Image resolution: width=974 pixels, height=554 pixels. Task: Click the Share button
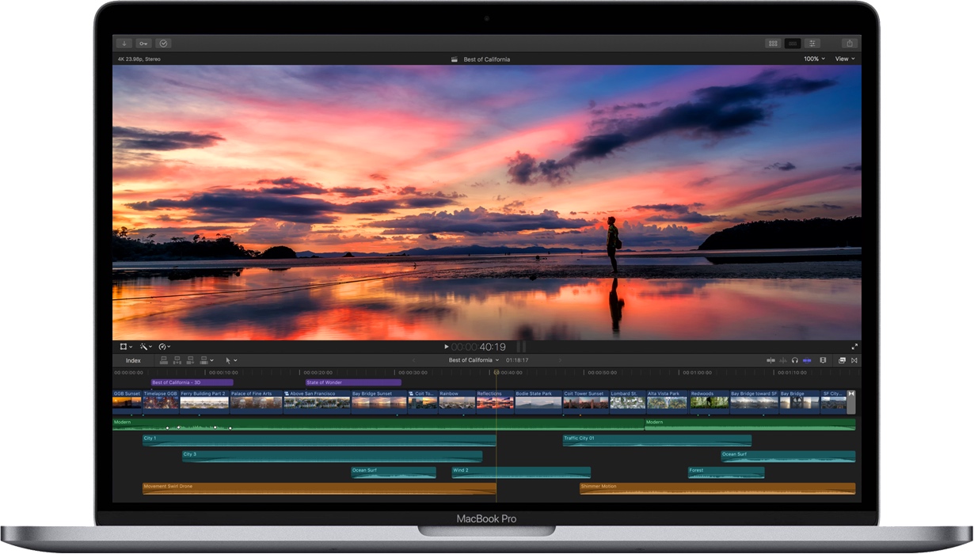(849, 43)
